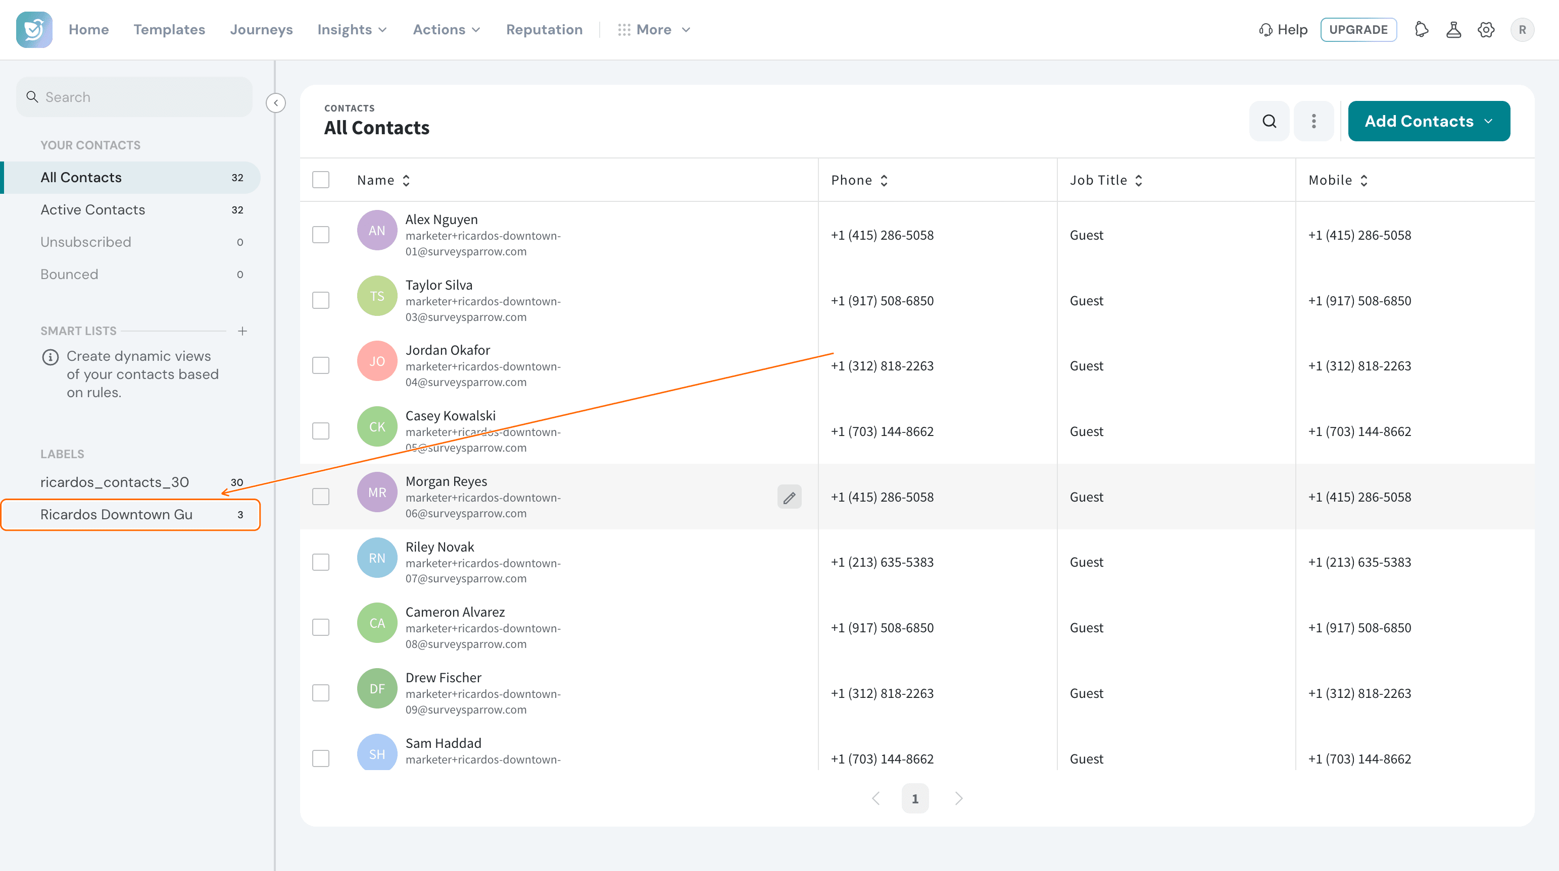Expand the Add Contacts dropdown

[x=1429, y=121]
